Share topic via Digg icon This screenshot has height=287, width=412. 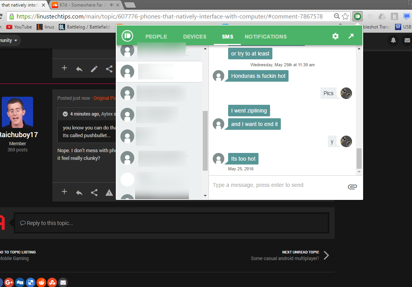click(20, 282)
